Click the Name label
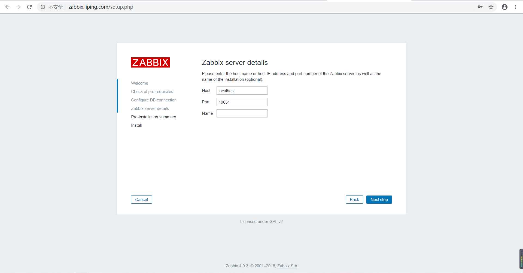This screenshot has height=273, width=523. point(207,113)
